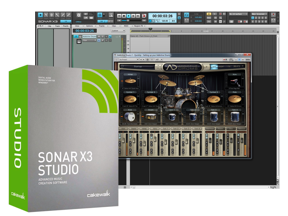Click the Snap to grid icon
Viewport: 288px width, 216px height.
pyautogui.click(x=100, y=15)
